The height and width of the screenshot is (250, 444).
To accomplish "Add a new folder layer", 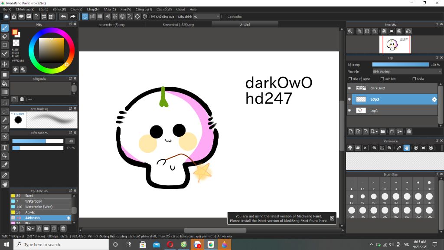I will (382, 132).
